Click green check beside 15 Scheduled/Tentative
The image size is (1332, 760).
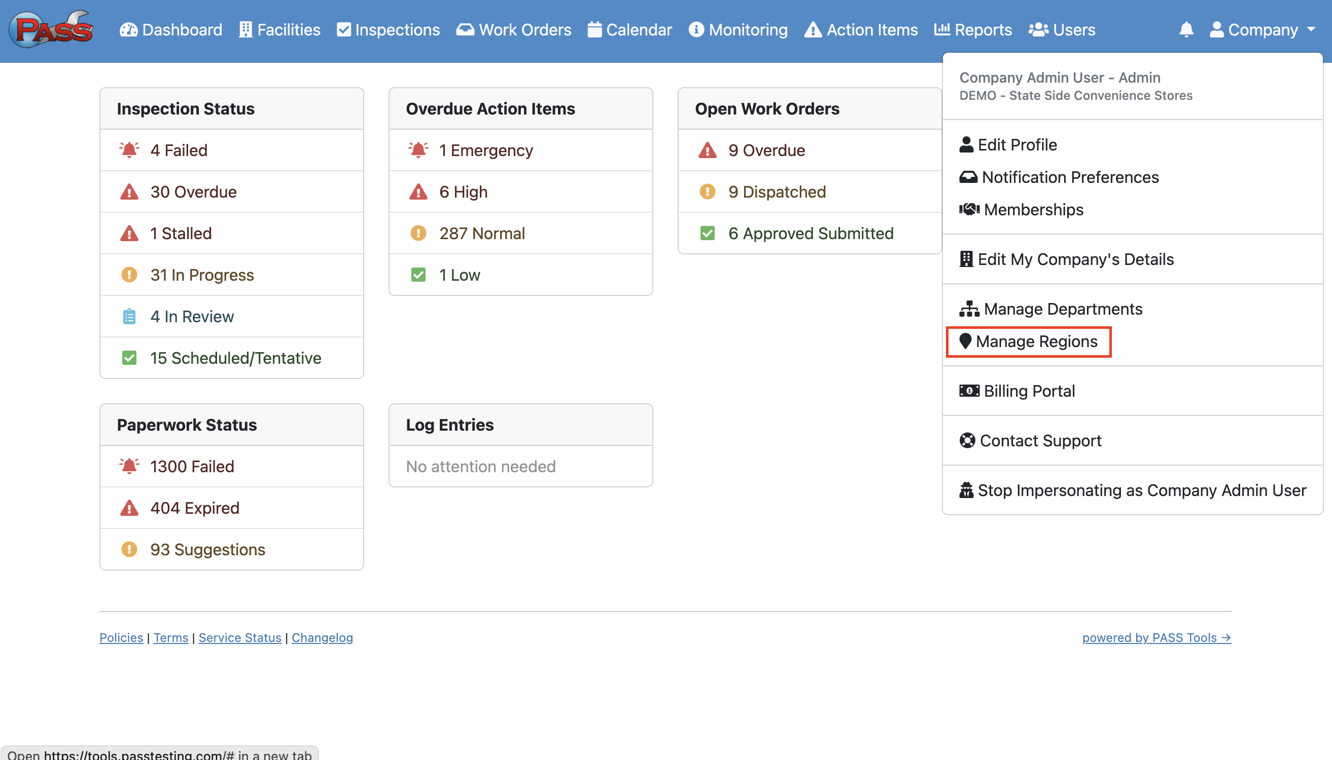[129, 358]
